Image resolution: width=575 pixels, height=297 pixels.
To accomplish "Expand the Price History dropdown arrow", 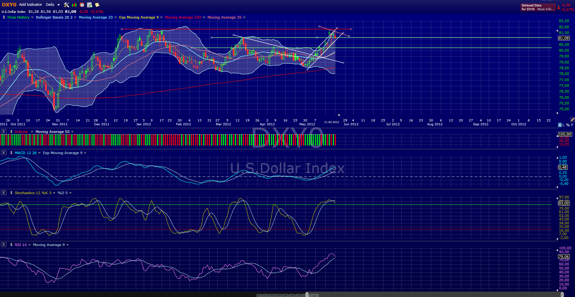I will [32, 18].
